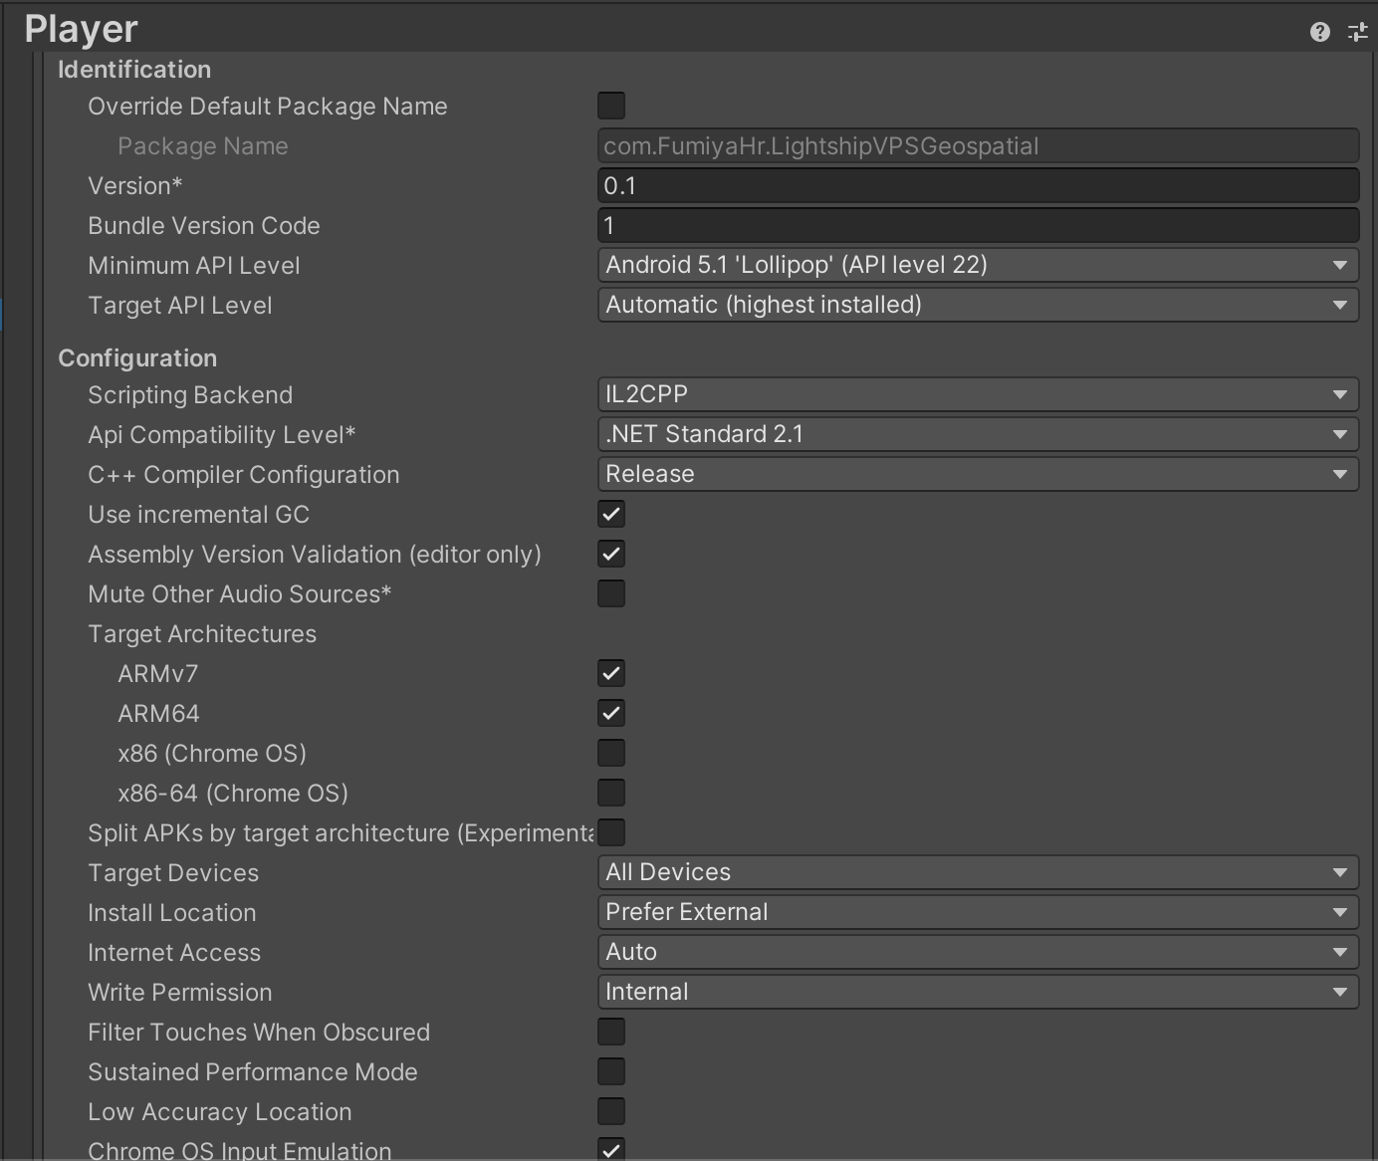The width and height of the screenshot is (1378, 1161).
Task: Click the preset selector icon
Action: [1357, 31]
